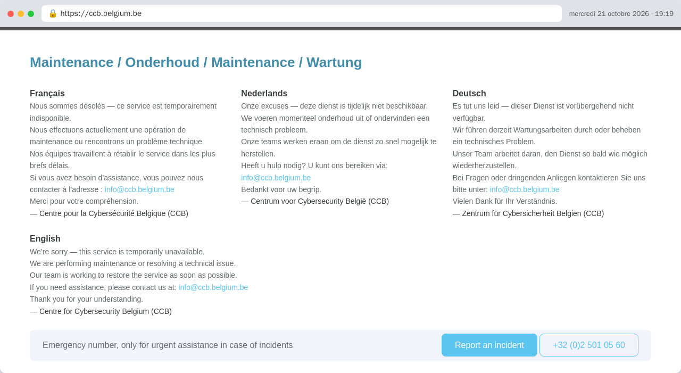Click "Centrum voor Cybersecurity België (CCB)" signature

point(315,201)
